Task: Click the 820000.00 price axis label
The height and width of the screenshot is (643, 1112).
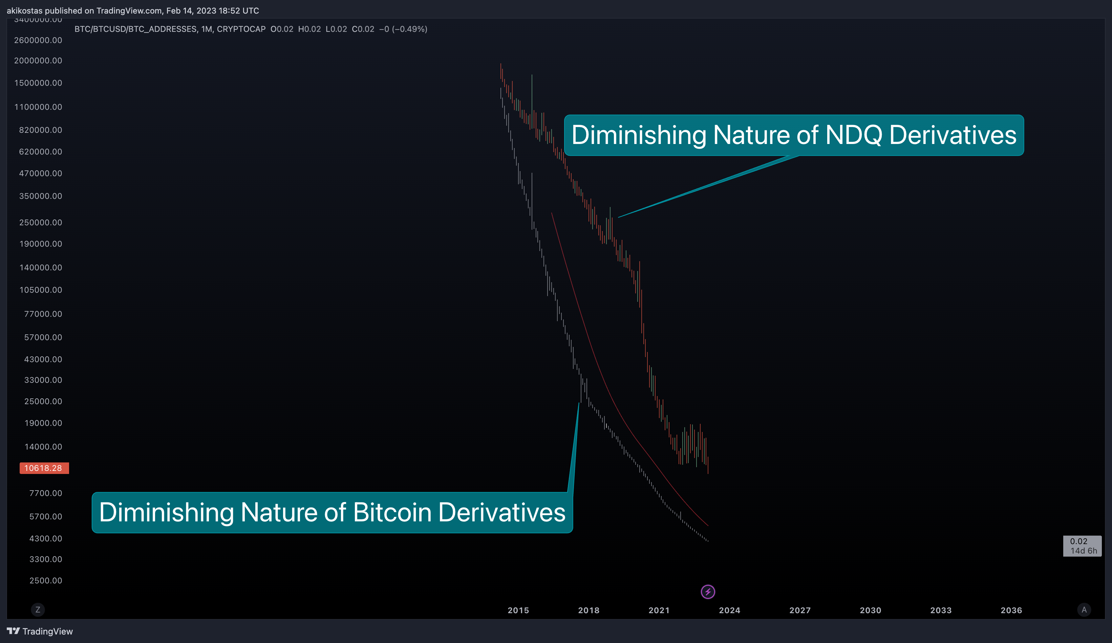Action: 41,130
